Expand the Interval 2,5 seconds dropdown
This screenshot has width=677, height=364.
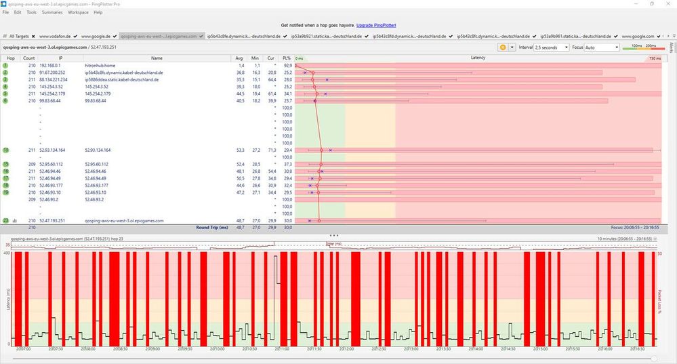pos(552,47)
